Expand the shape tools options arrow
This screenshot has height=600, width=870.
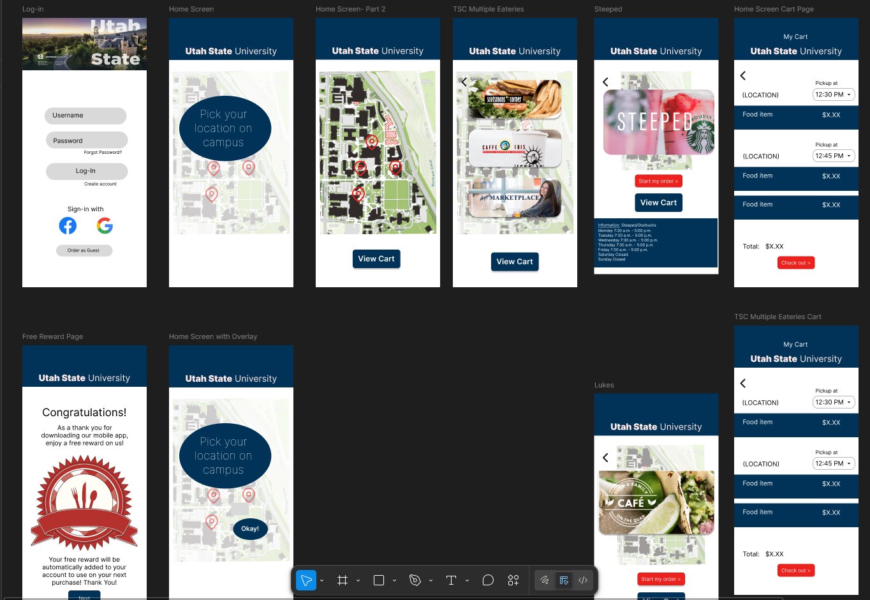point(394,581)
